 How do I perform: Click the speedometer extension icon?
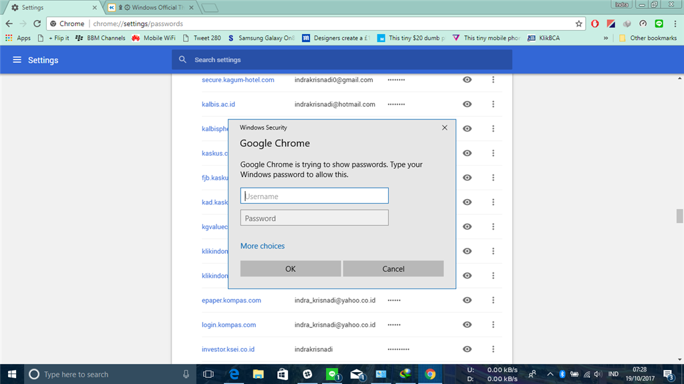pyautogui.click(x=643, y=23)
